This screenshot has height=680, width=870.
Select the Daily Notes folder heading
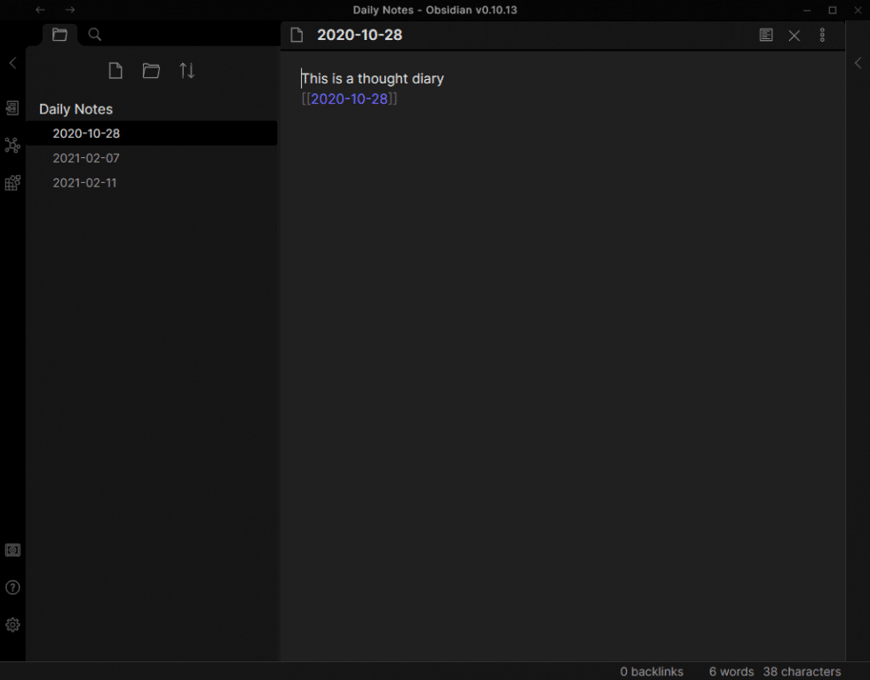pos(75,108)
